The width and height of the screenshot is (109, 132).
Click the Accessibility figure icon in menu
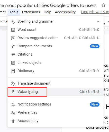(13, 121)
